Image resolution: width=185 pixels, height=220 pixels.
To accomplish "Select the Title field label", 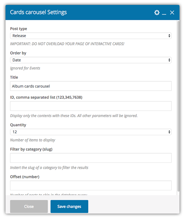I will pyautogui.click(x=14, y=78).
